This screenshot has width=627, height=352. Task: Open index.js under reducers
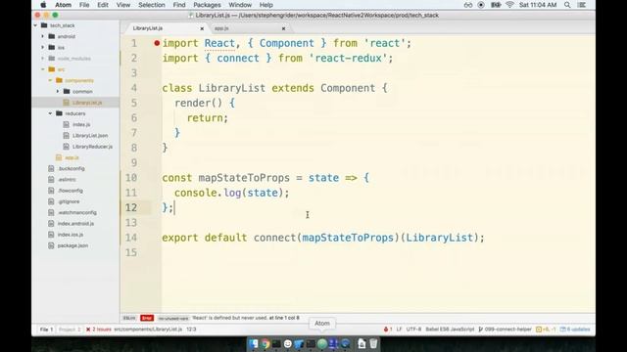(x=81, y=124)
